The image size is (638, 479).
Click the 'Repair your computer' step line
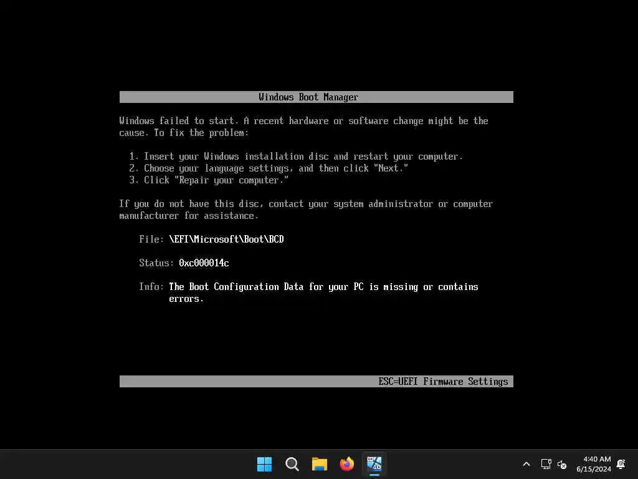pos(209,180)
